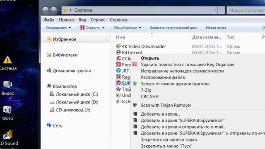Click the Библиотеки folder icon

point(49,55)
